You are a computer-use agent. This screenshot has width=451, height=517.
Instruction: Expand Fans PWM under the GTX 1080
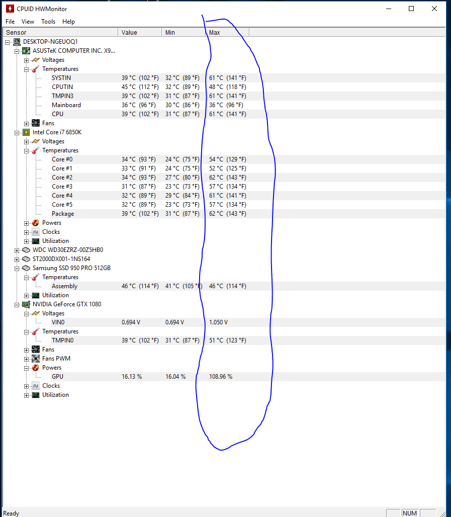pos(26,359)
